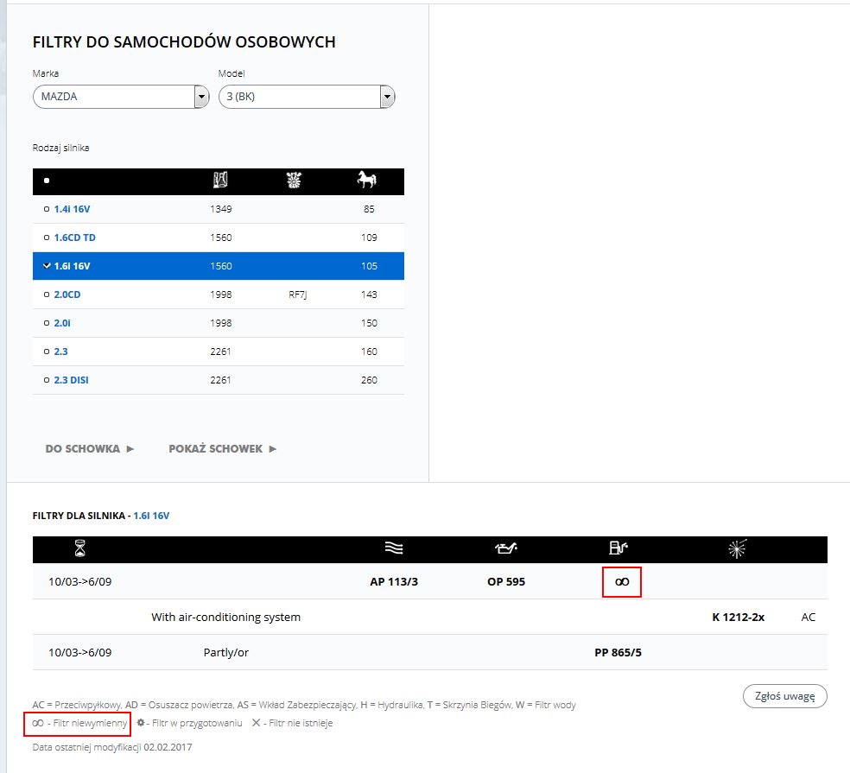
Task: Click the oil can filter icon
Action: 505,548
